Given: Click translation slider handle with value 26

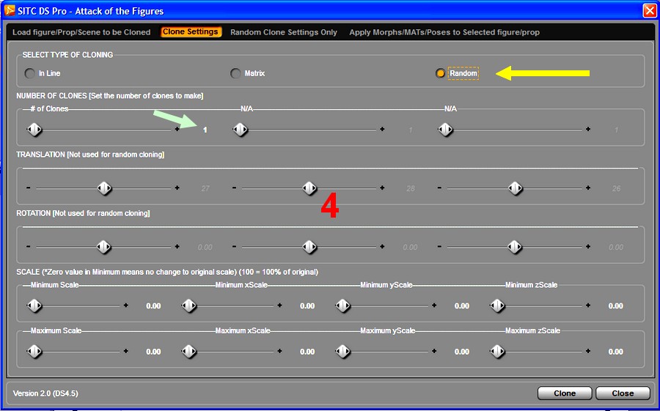Looking at the screenshot, I should tap(516, 188).
